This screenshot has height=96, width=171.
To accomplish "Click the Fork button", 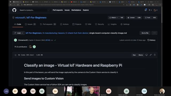I will tap(147, 18).
